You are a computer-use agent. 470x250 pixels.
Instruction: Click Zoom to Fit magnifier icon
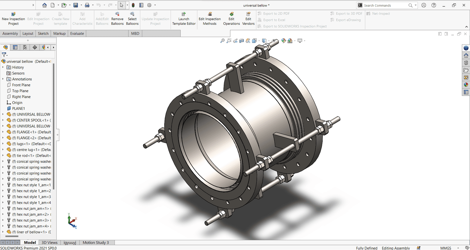tap(222, 41)
